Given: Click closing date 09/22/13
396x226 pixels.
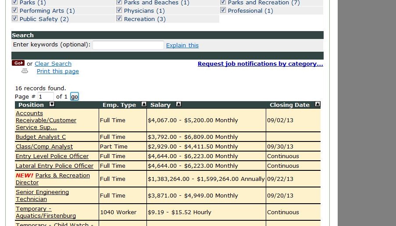Looking at the screenshot, I should tap(280, 179).
